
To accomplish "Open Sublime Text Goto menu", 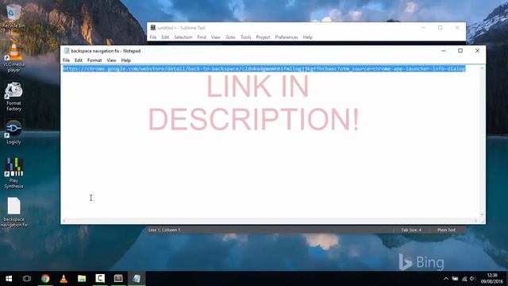I will click(x=230, y=37).
